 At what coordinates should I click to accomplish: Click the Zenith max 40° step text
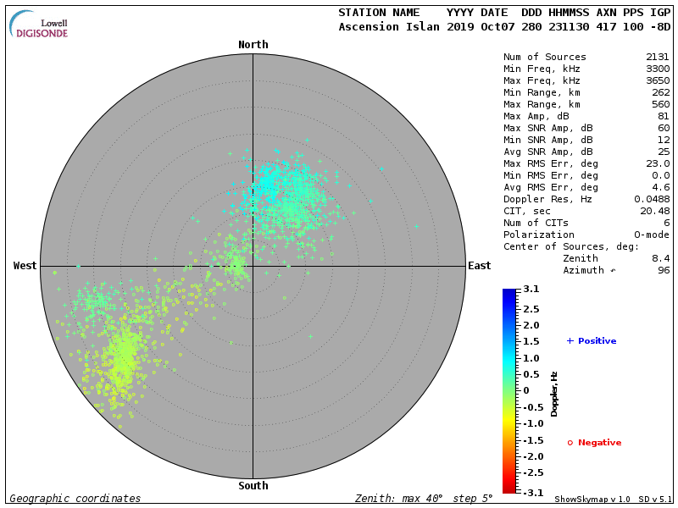424,499
